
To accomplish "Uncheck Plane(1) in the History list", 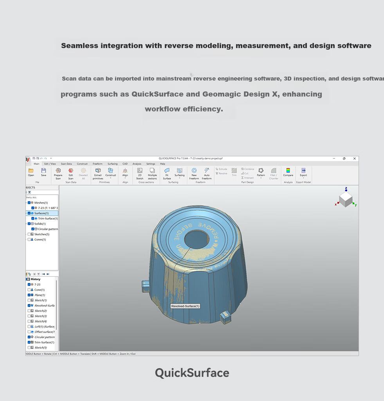I will pos(29,295).
